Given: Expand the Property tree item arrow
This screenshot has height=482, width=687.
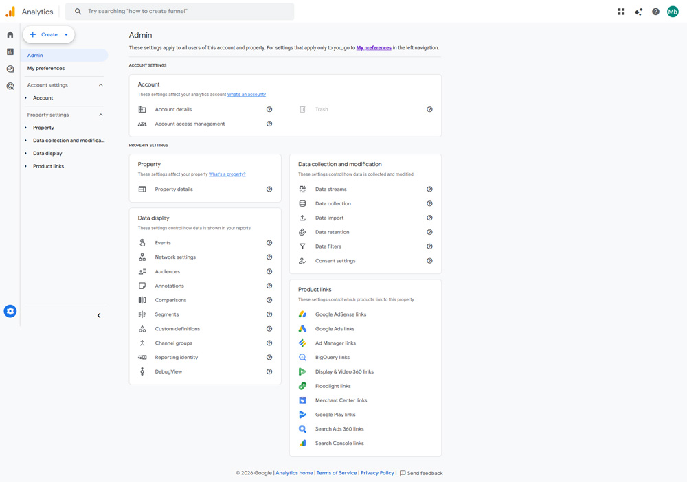Looking at the screenshot, I should (26, 128).
